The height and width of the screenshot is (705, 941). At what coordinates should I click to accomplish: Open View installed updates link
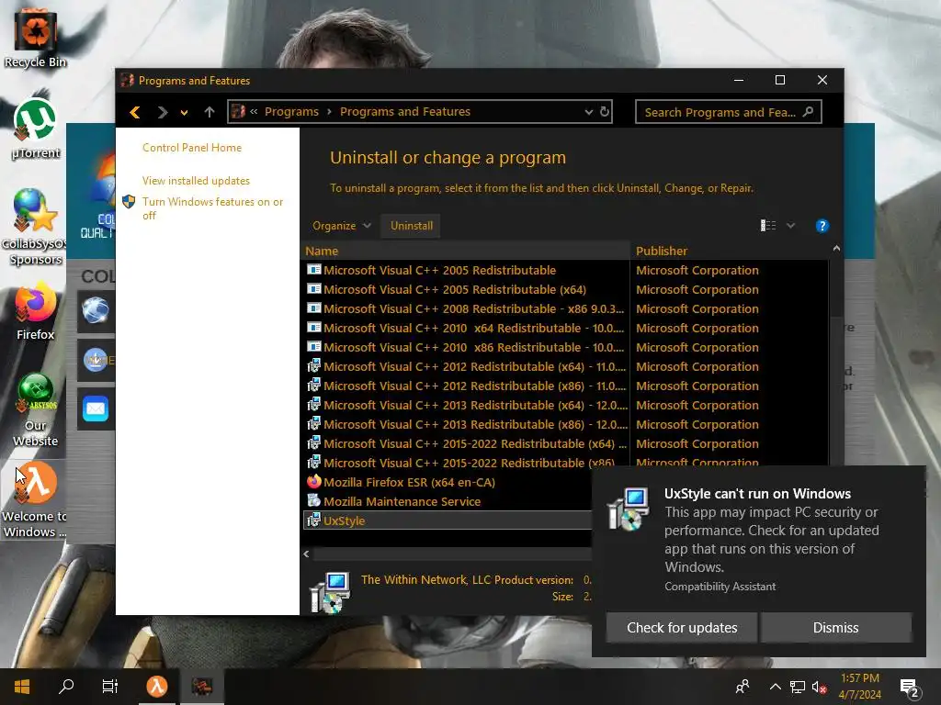coord(196,181)
